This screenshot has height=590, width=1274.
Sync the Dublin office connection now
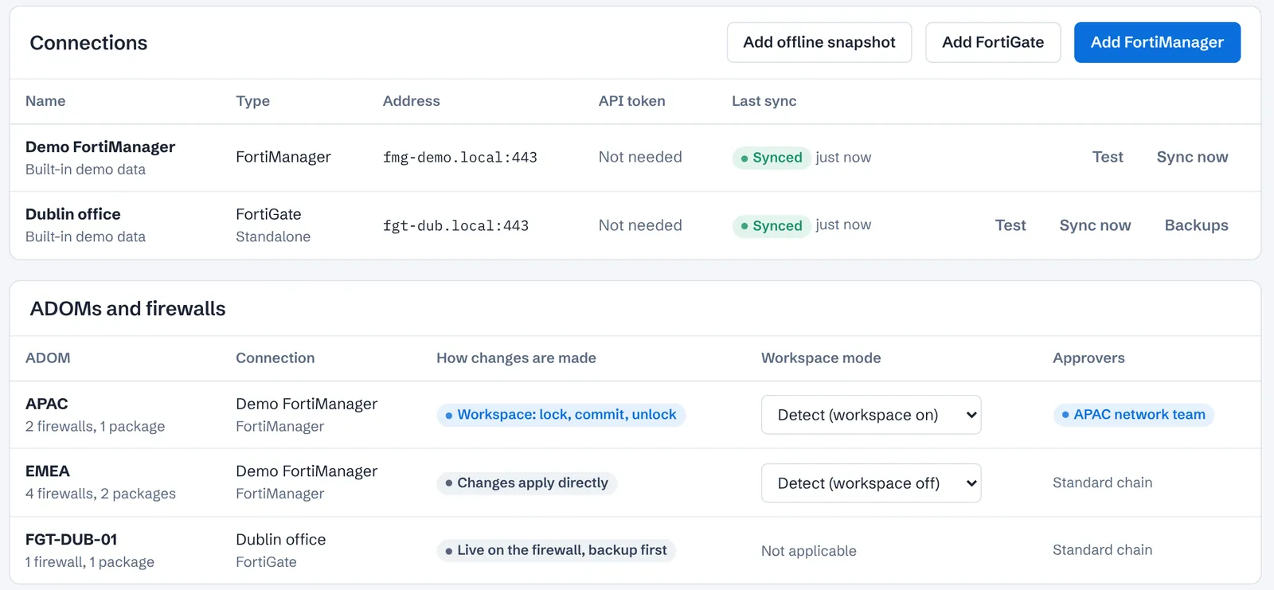point(1095,225)
